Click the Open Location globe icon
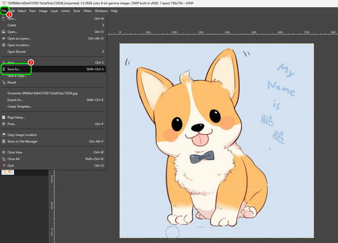Screen dimensions: 338x243 [x=4, y=45]
